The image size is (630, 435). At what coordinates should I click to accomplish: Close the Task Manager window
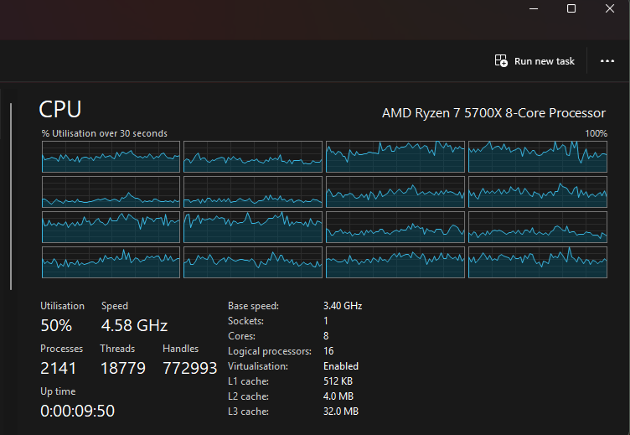click(x=610, y=8)
